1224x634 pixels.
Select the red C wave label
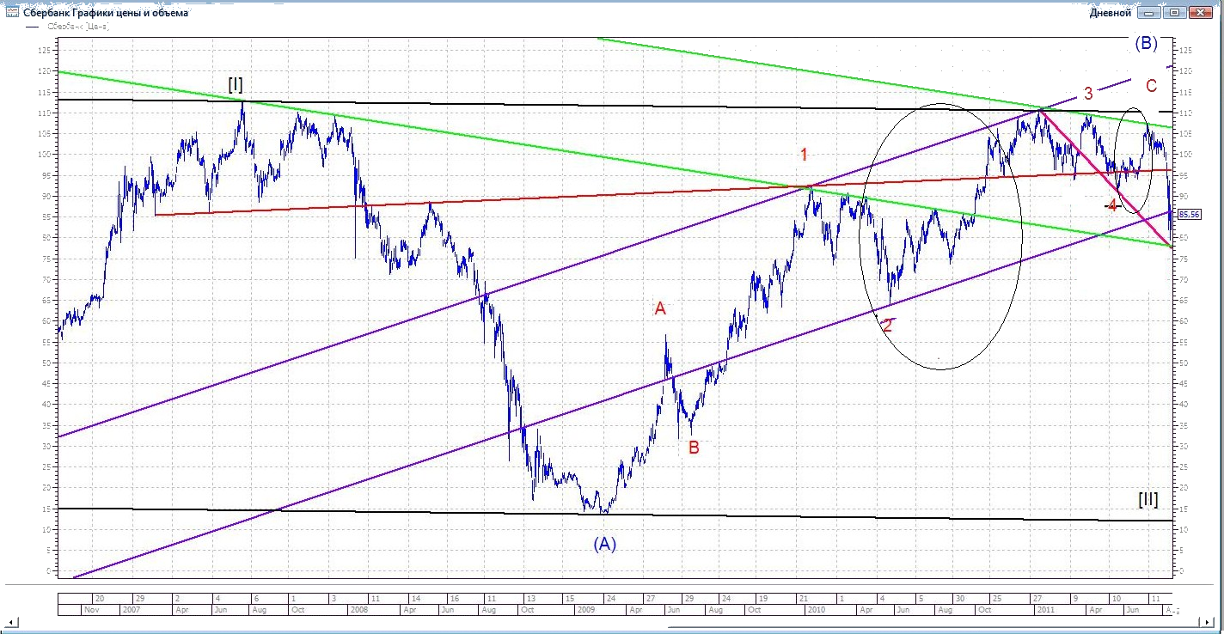[x=1151, y=85]
